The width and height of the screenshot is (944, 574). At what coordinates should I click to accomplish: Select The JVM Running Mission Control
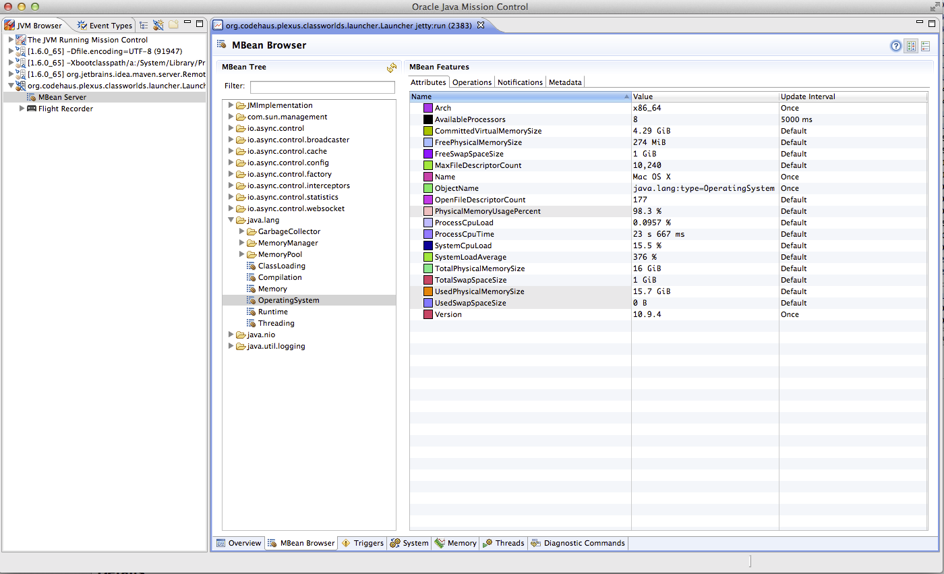click(88, 40)
